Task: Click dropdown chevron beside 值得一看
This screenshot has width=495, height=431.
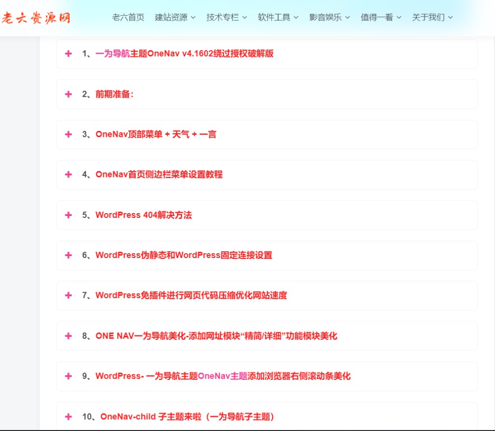Action: [399, 18]
